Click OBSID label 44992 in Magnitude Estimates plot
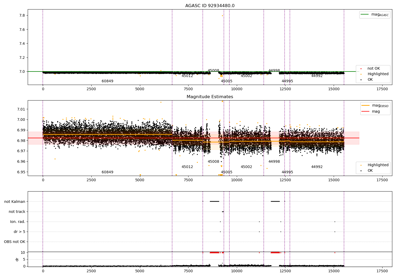This screenshot has height=277, width=396. [317, 167]
